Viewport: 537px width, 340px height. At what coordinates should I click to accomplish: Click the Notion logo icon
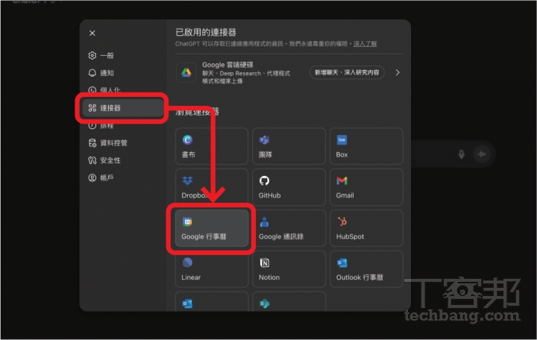(264, 262)
